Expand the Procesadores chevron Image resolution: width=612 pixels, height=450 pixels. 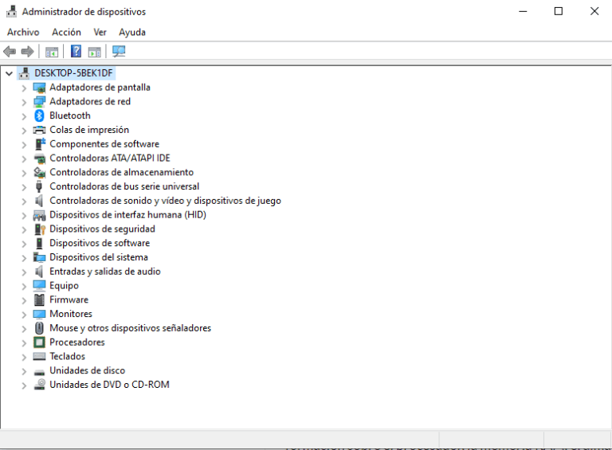24,342
